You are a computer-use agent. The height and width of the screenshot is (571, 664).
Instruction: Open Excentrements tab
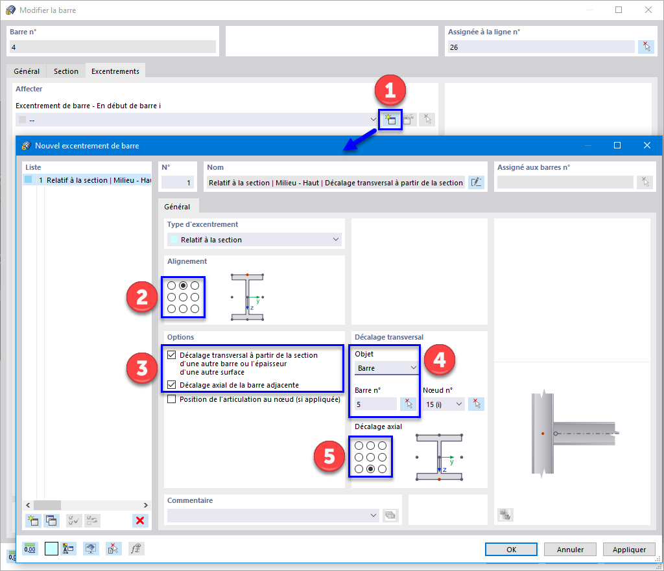(x=115, y=71)
